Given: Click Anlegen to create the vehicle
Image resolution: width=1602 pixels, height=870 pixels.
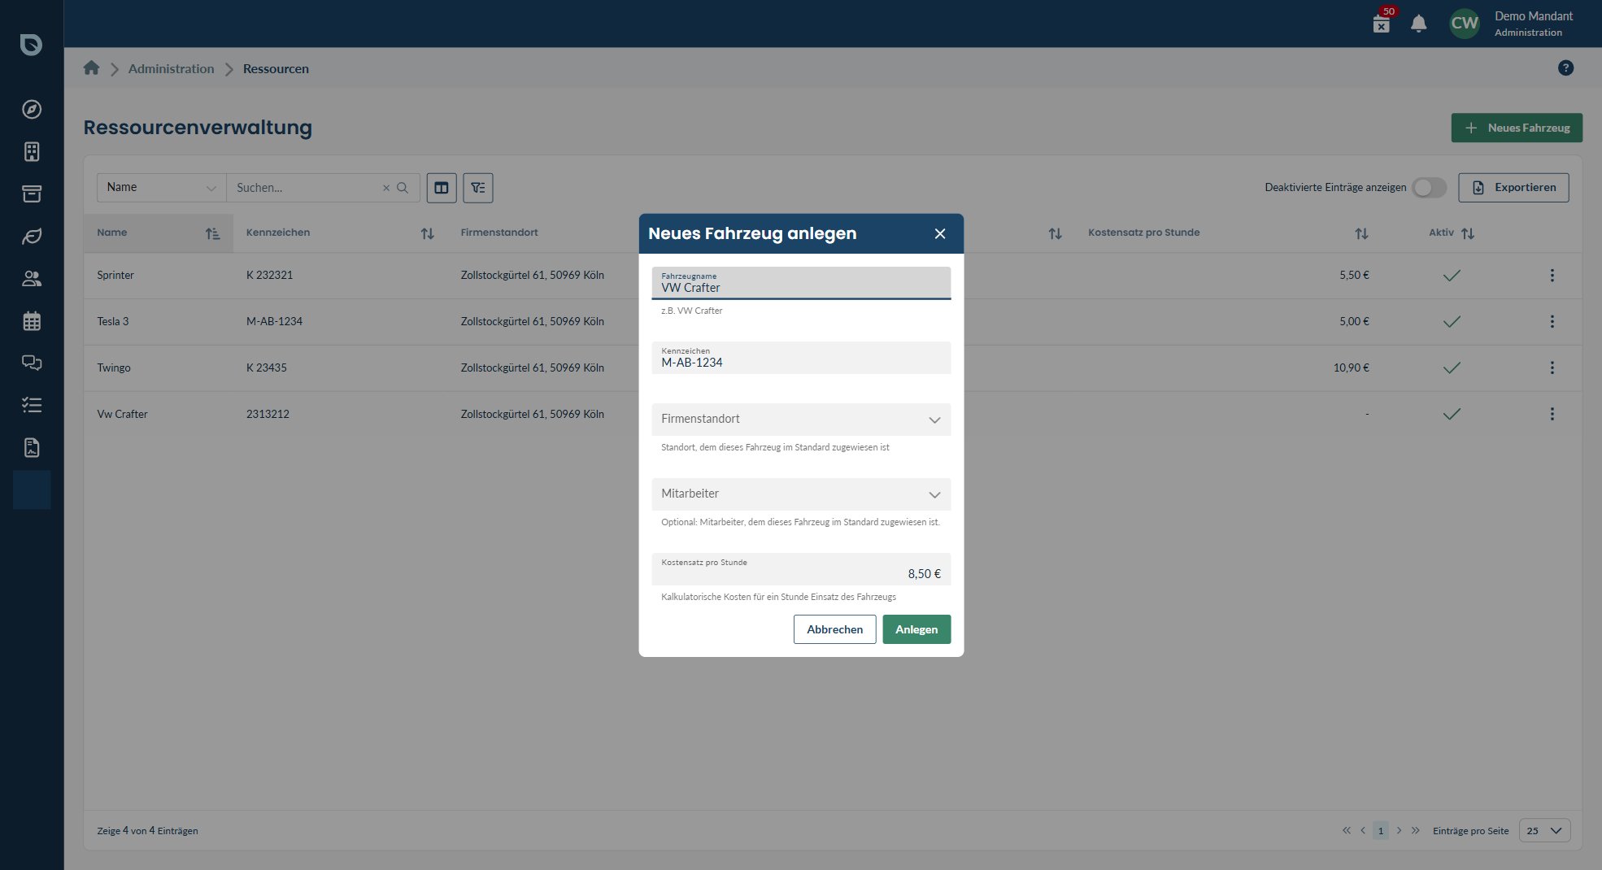Looking at the screenshot, I should pyautogui.click(x=916, y=629).
